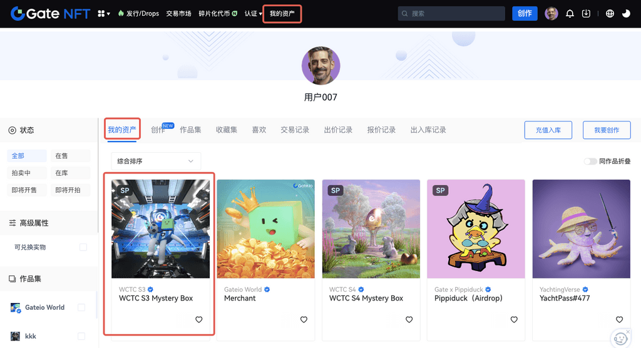The image size is (641, 348).
Task: Click the notification bell icon
Action: (x=570, y=14)
